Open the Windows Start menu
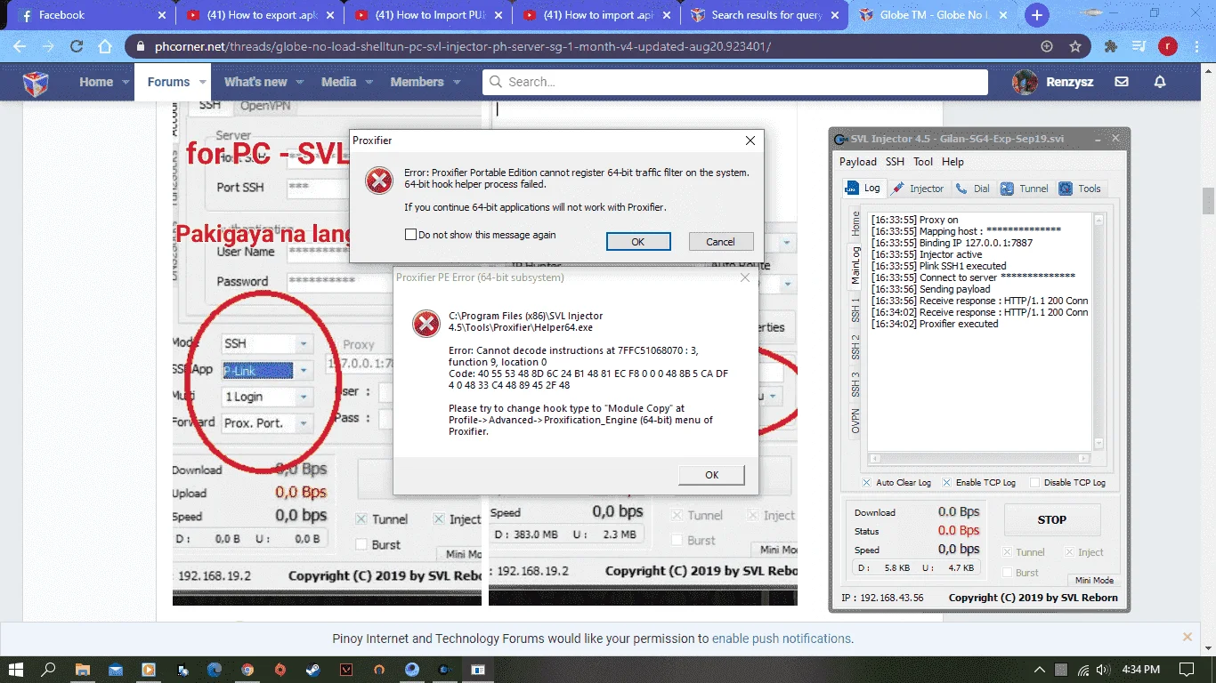The image size is (1216, 683). click(16, 669)
